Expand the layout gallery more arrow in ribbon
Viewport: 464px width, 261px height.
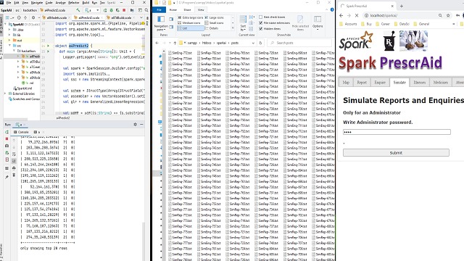(x=233, y=28)
